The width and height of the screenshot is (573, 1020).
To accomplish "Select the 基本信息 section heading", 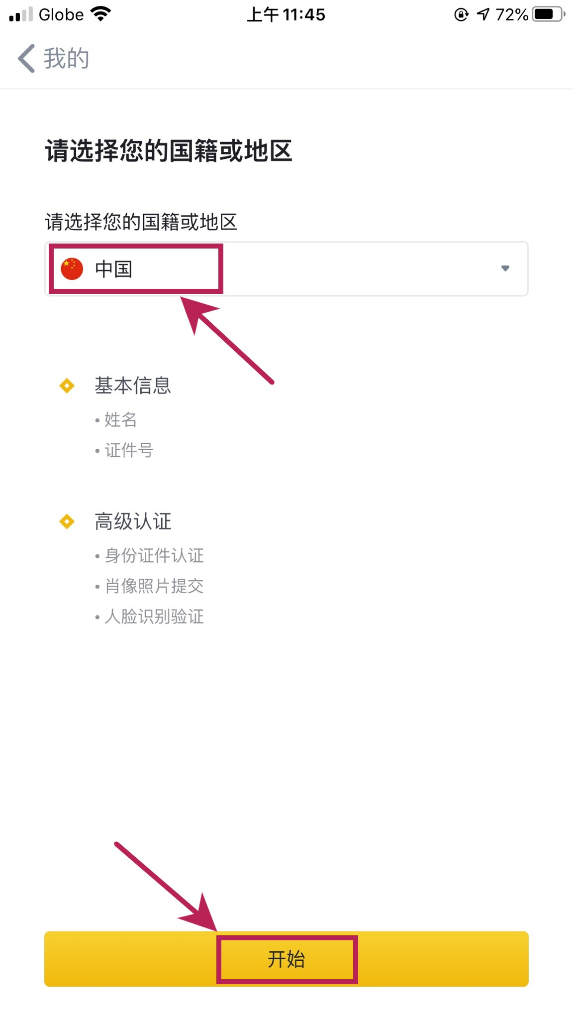I will pyautogui.click(x=133, y=385).
